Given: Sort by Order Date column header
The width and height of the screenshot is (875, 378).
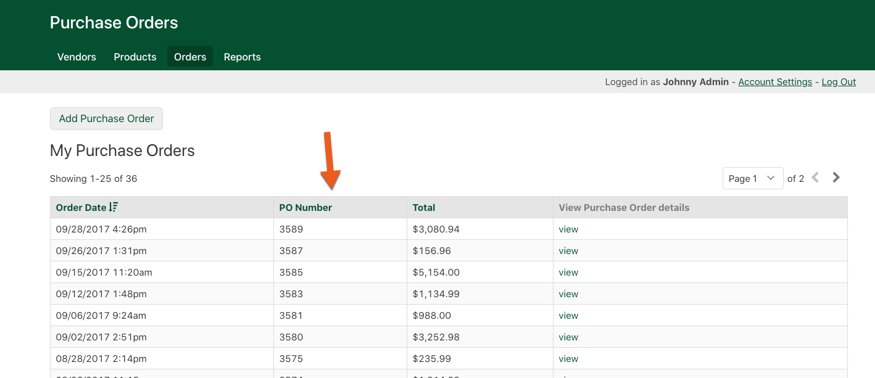Looking at the screenshot, I should click(81, 208).
